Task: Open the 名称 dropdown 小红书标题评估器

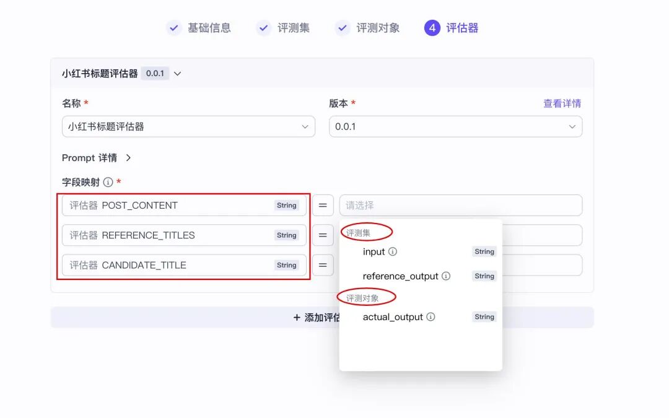Action: coord(188,126)
